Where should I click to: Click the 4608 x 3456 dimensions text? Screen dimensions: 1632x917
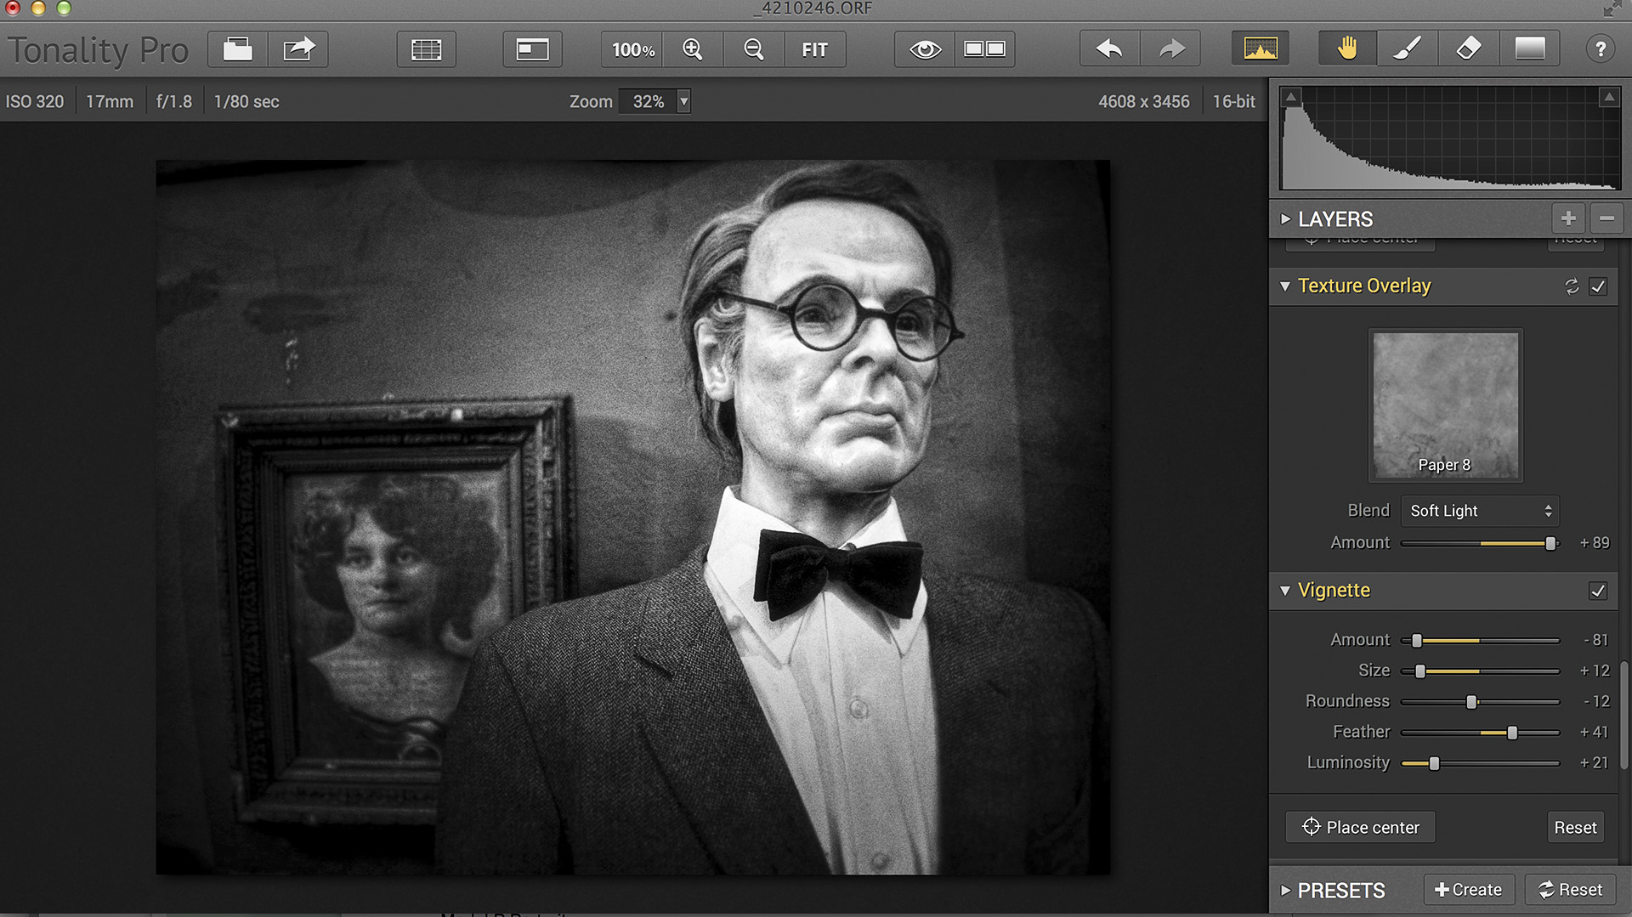(1143, 101)
